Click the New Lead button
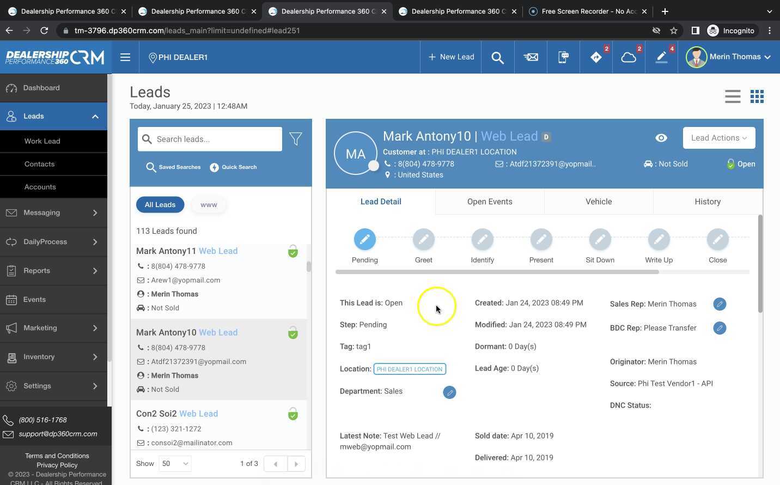 451,57
